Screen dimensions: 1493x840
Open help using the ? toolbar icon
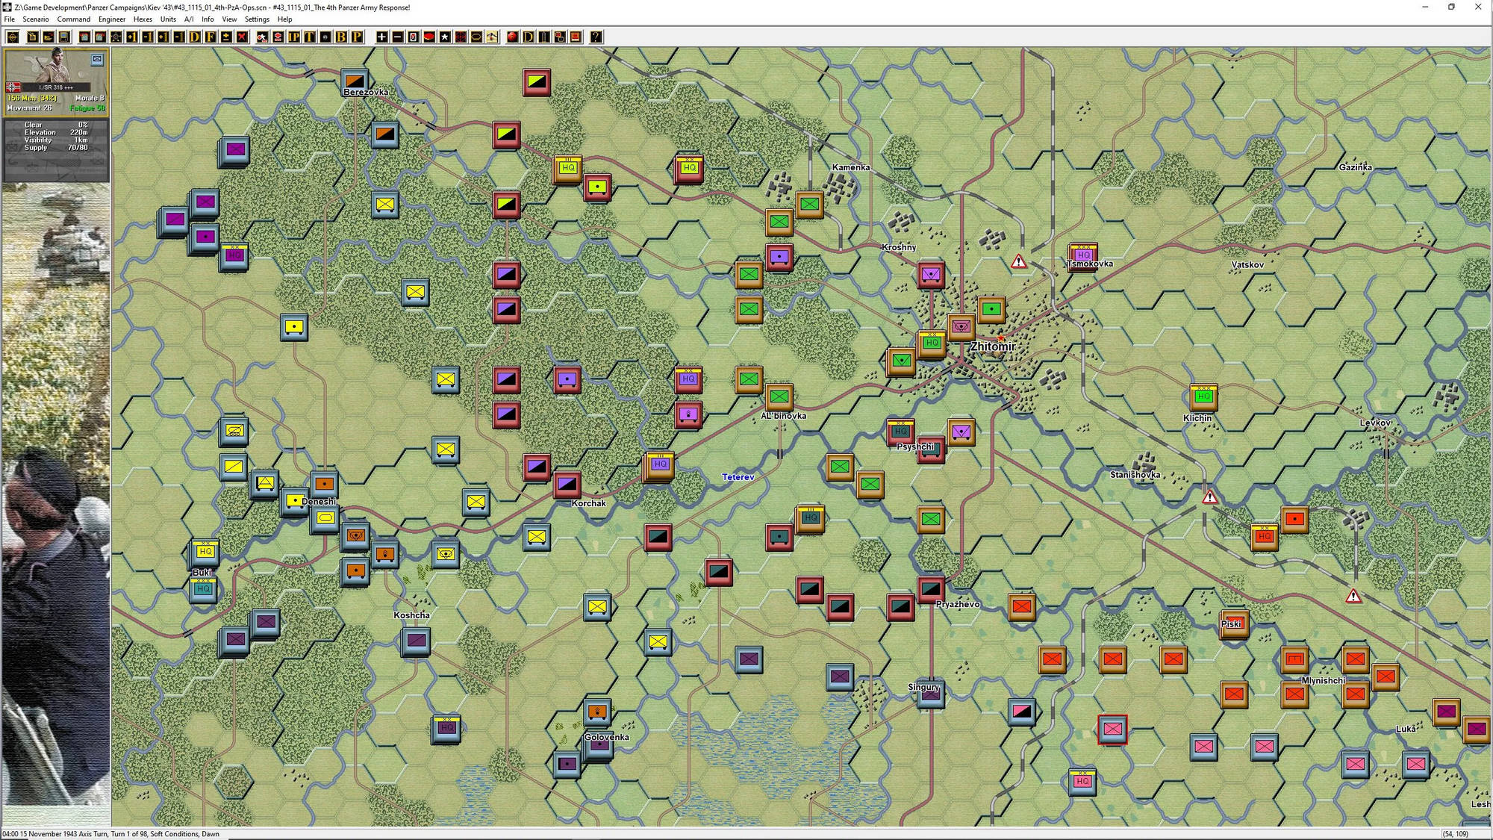[x=595, y=36]
